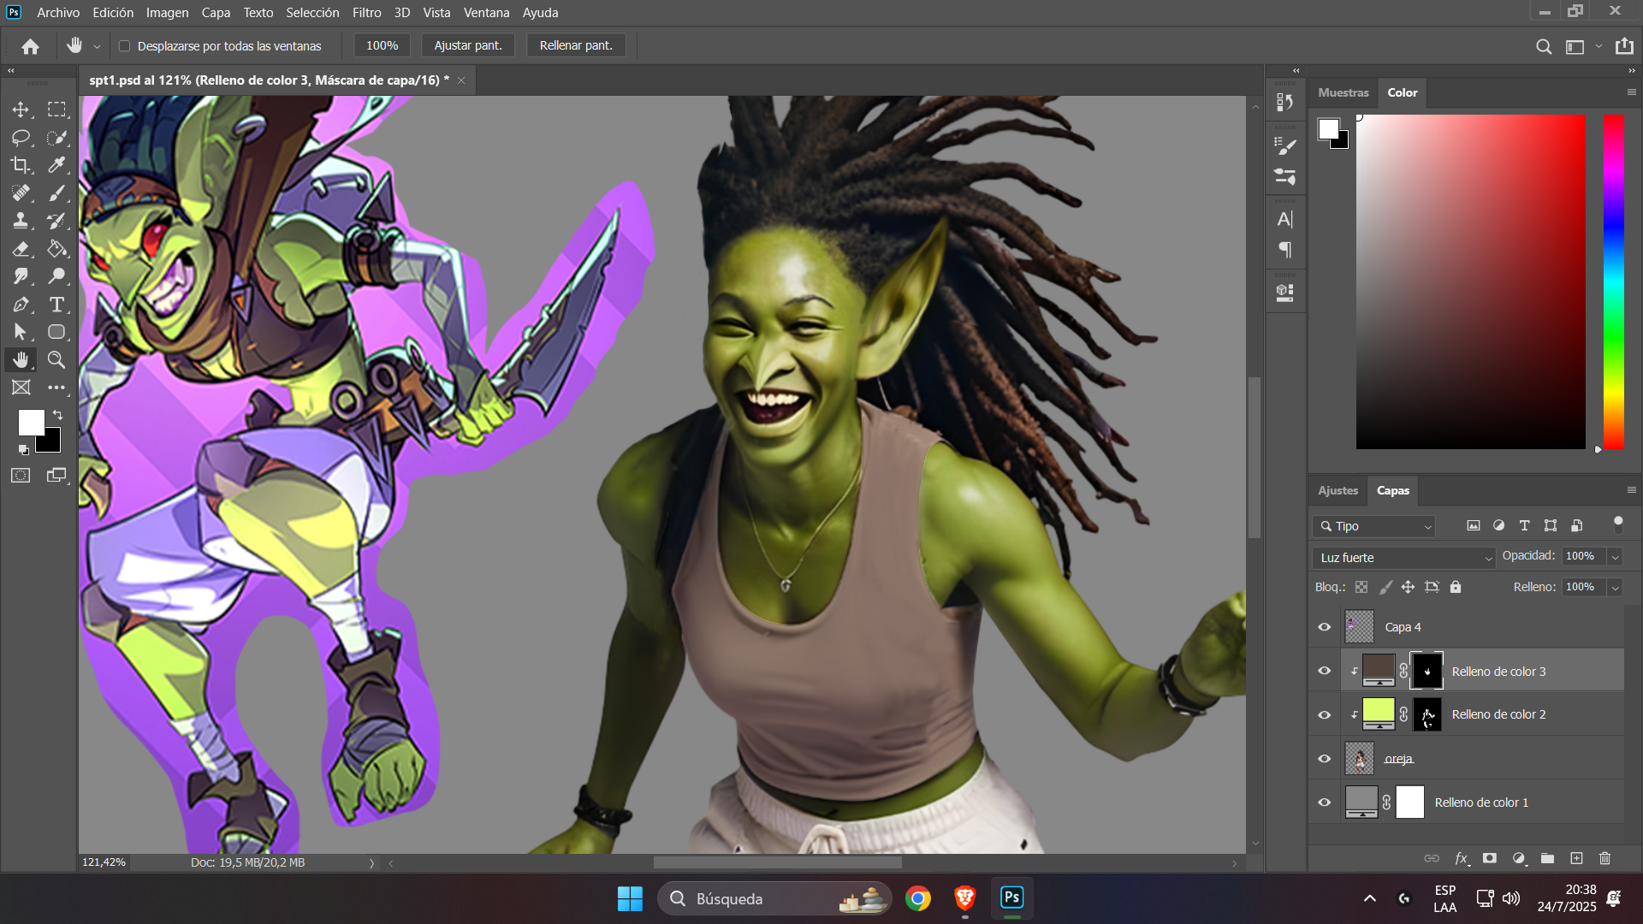Expand the Relleno slider dropdown
This screenshot has height=924, width=1643.
pos(1615,588)
